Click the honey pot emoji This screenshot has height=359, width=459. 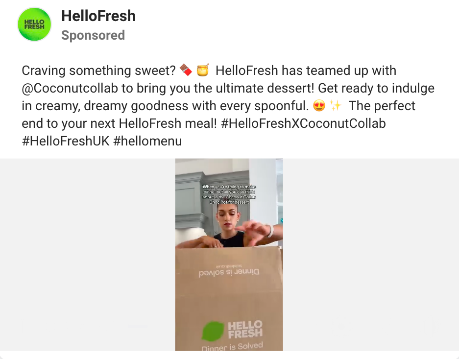pyautogui.click(x=202, y=71)
